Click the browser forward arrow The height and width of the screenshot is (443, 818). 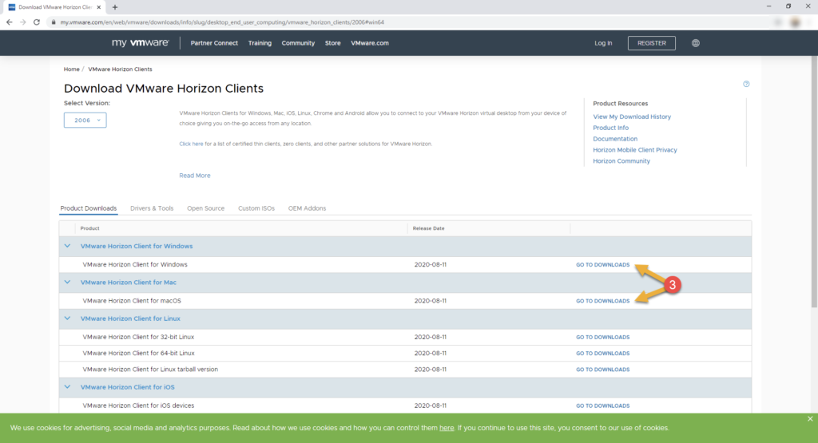pos(22,22)
